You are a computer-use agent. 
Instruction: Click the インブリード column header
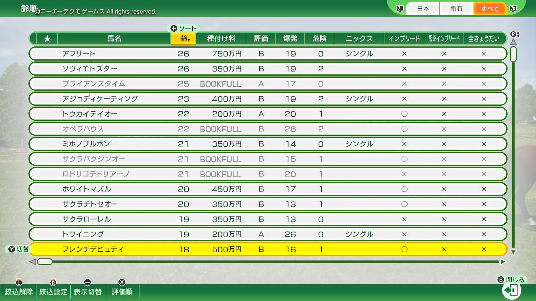click(404, 38)
